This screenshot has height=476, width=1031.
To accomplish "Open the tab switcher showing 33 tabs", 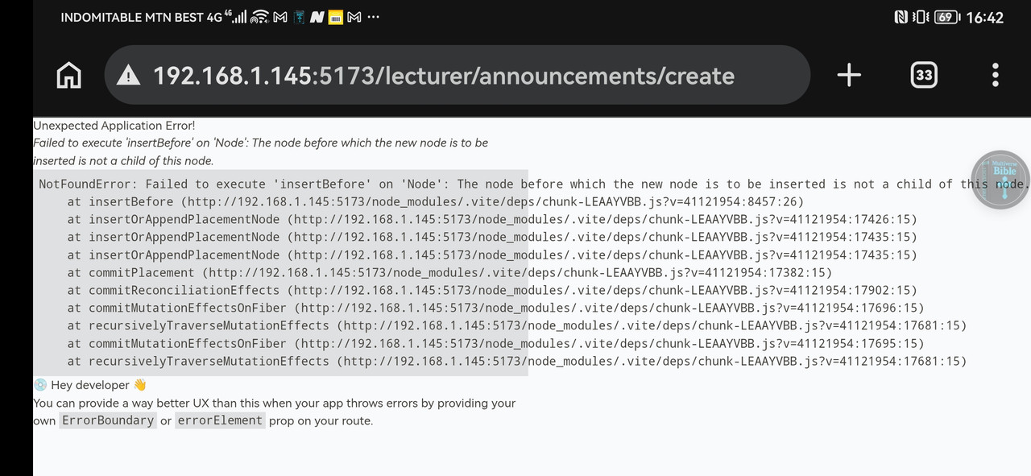I will [924, 75].
